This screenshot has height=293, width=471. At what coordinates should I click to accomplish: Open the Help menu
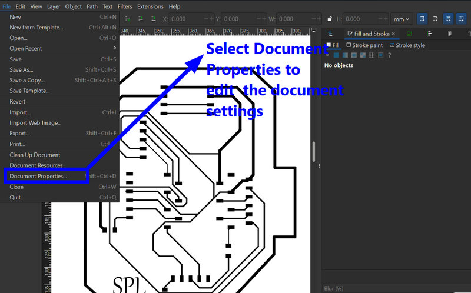(x=174, y=6)
